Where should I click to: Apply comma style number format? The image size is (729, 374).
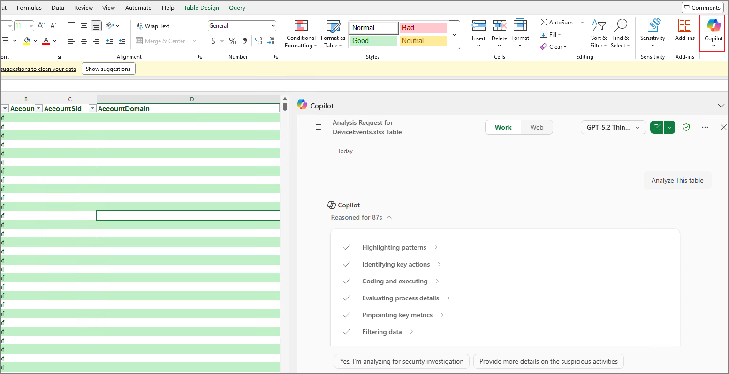tap(245, 41)
